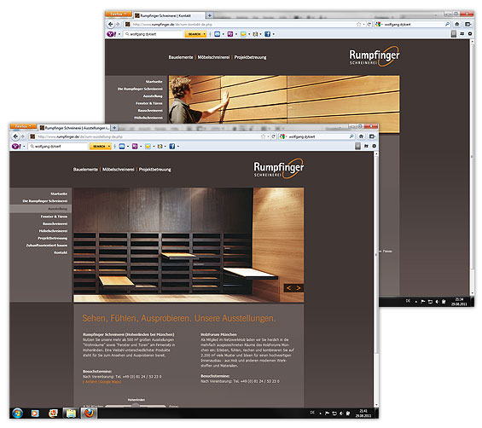Show previous slideshow image with left arrow
482x428 pixels.
[x=288, y=288]
